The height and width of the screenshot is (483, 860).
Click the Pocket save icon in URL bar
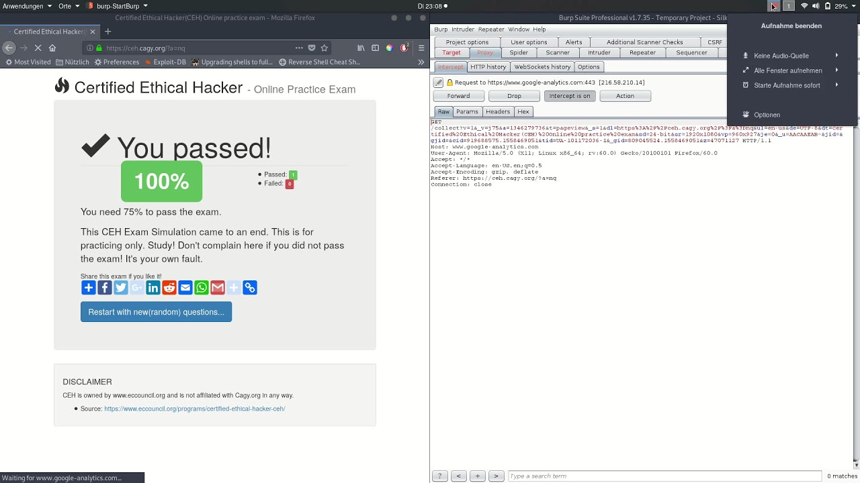312,48
